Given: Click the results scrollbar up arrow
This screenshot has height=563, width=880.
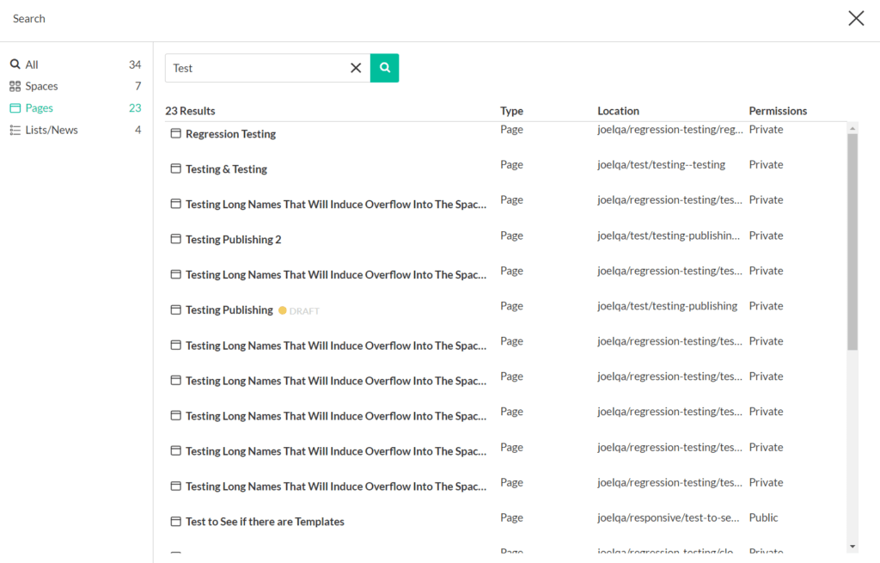Looking at the screenshot, I should click(852, 129).
